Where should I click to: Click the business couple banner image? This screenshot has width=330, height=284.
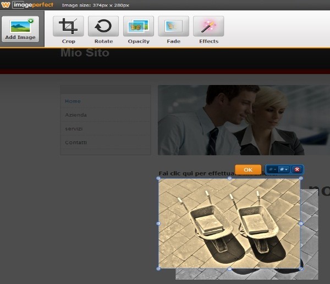pos(242,120)
